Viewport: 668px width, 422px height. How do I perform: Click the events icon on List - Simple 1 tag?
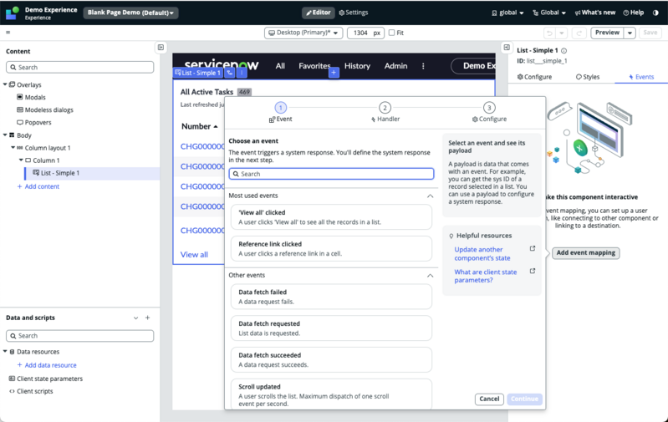click(230, 73)
